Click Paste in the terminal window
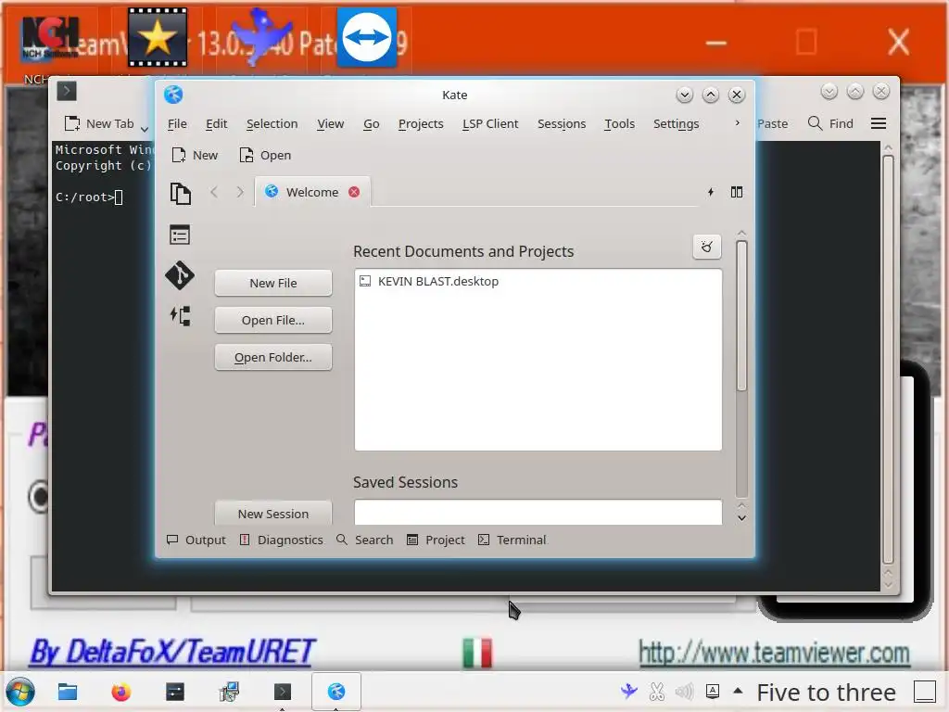Screen dimensions: 949x712 point(772,123)
